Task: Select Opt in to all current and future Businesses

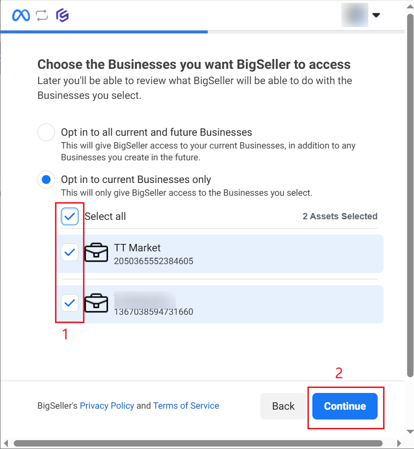Action: pos(46,132)
